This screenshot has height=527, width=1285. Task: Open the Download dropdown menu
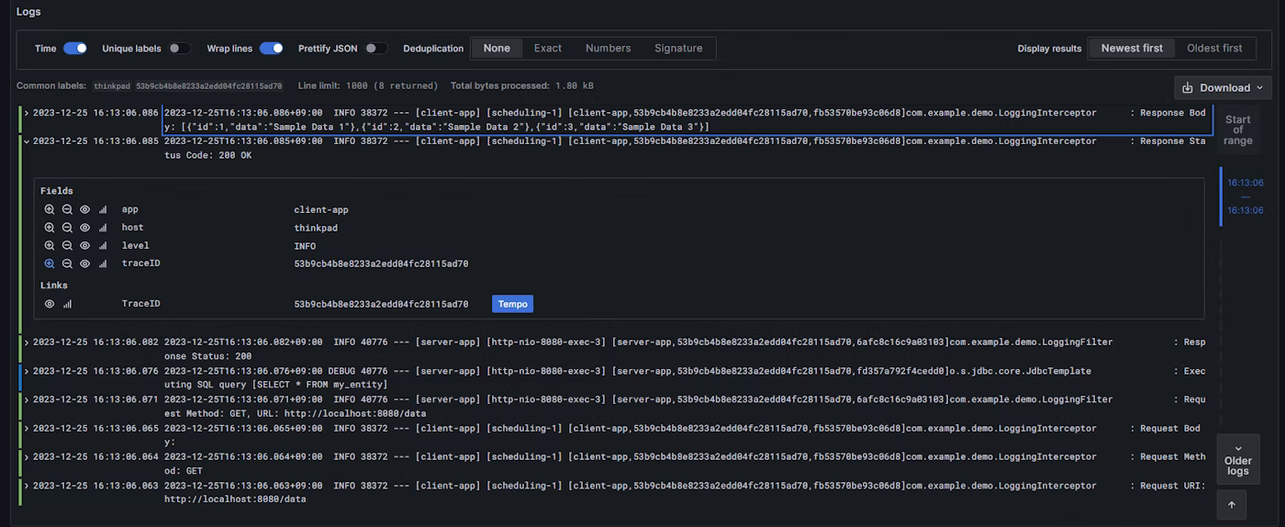point(1224,88)
